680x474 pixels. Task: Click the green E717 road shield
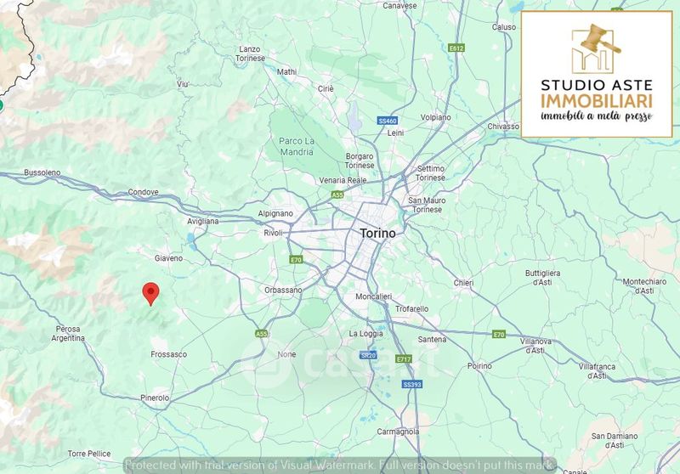403,358
